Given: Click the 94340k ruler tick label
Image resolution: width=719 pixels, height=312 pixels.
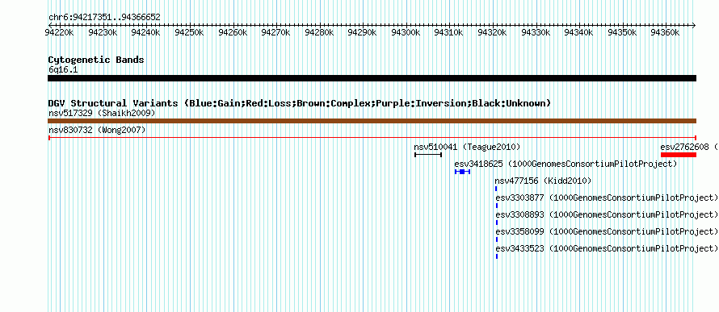Looking at the screenshot, I should click(x=578, y=32).
